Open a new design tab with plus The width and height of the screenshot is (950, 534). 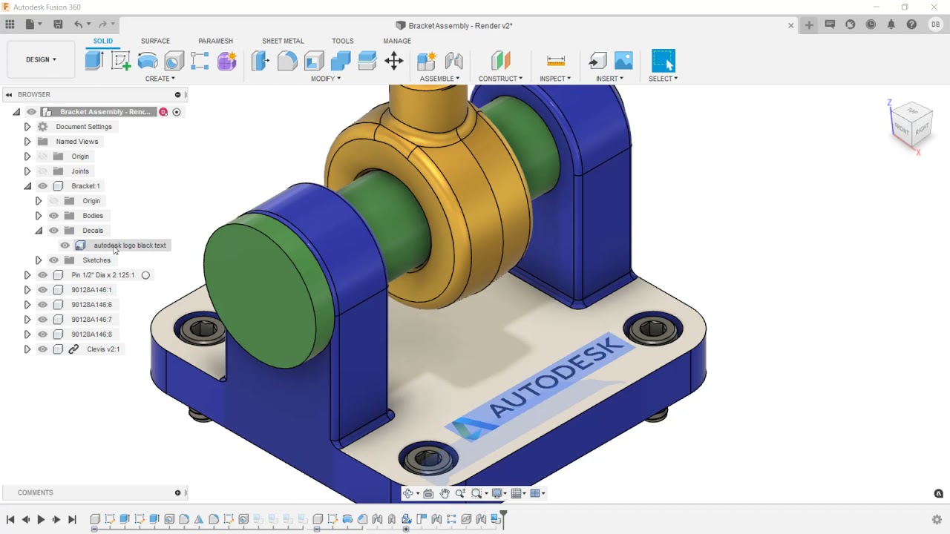click(809, 24)
